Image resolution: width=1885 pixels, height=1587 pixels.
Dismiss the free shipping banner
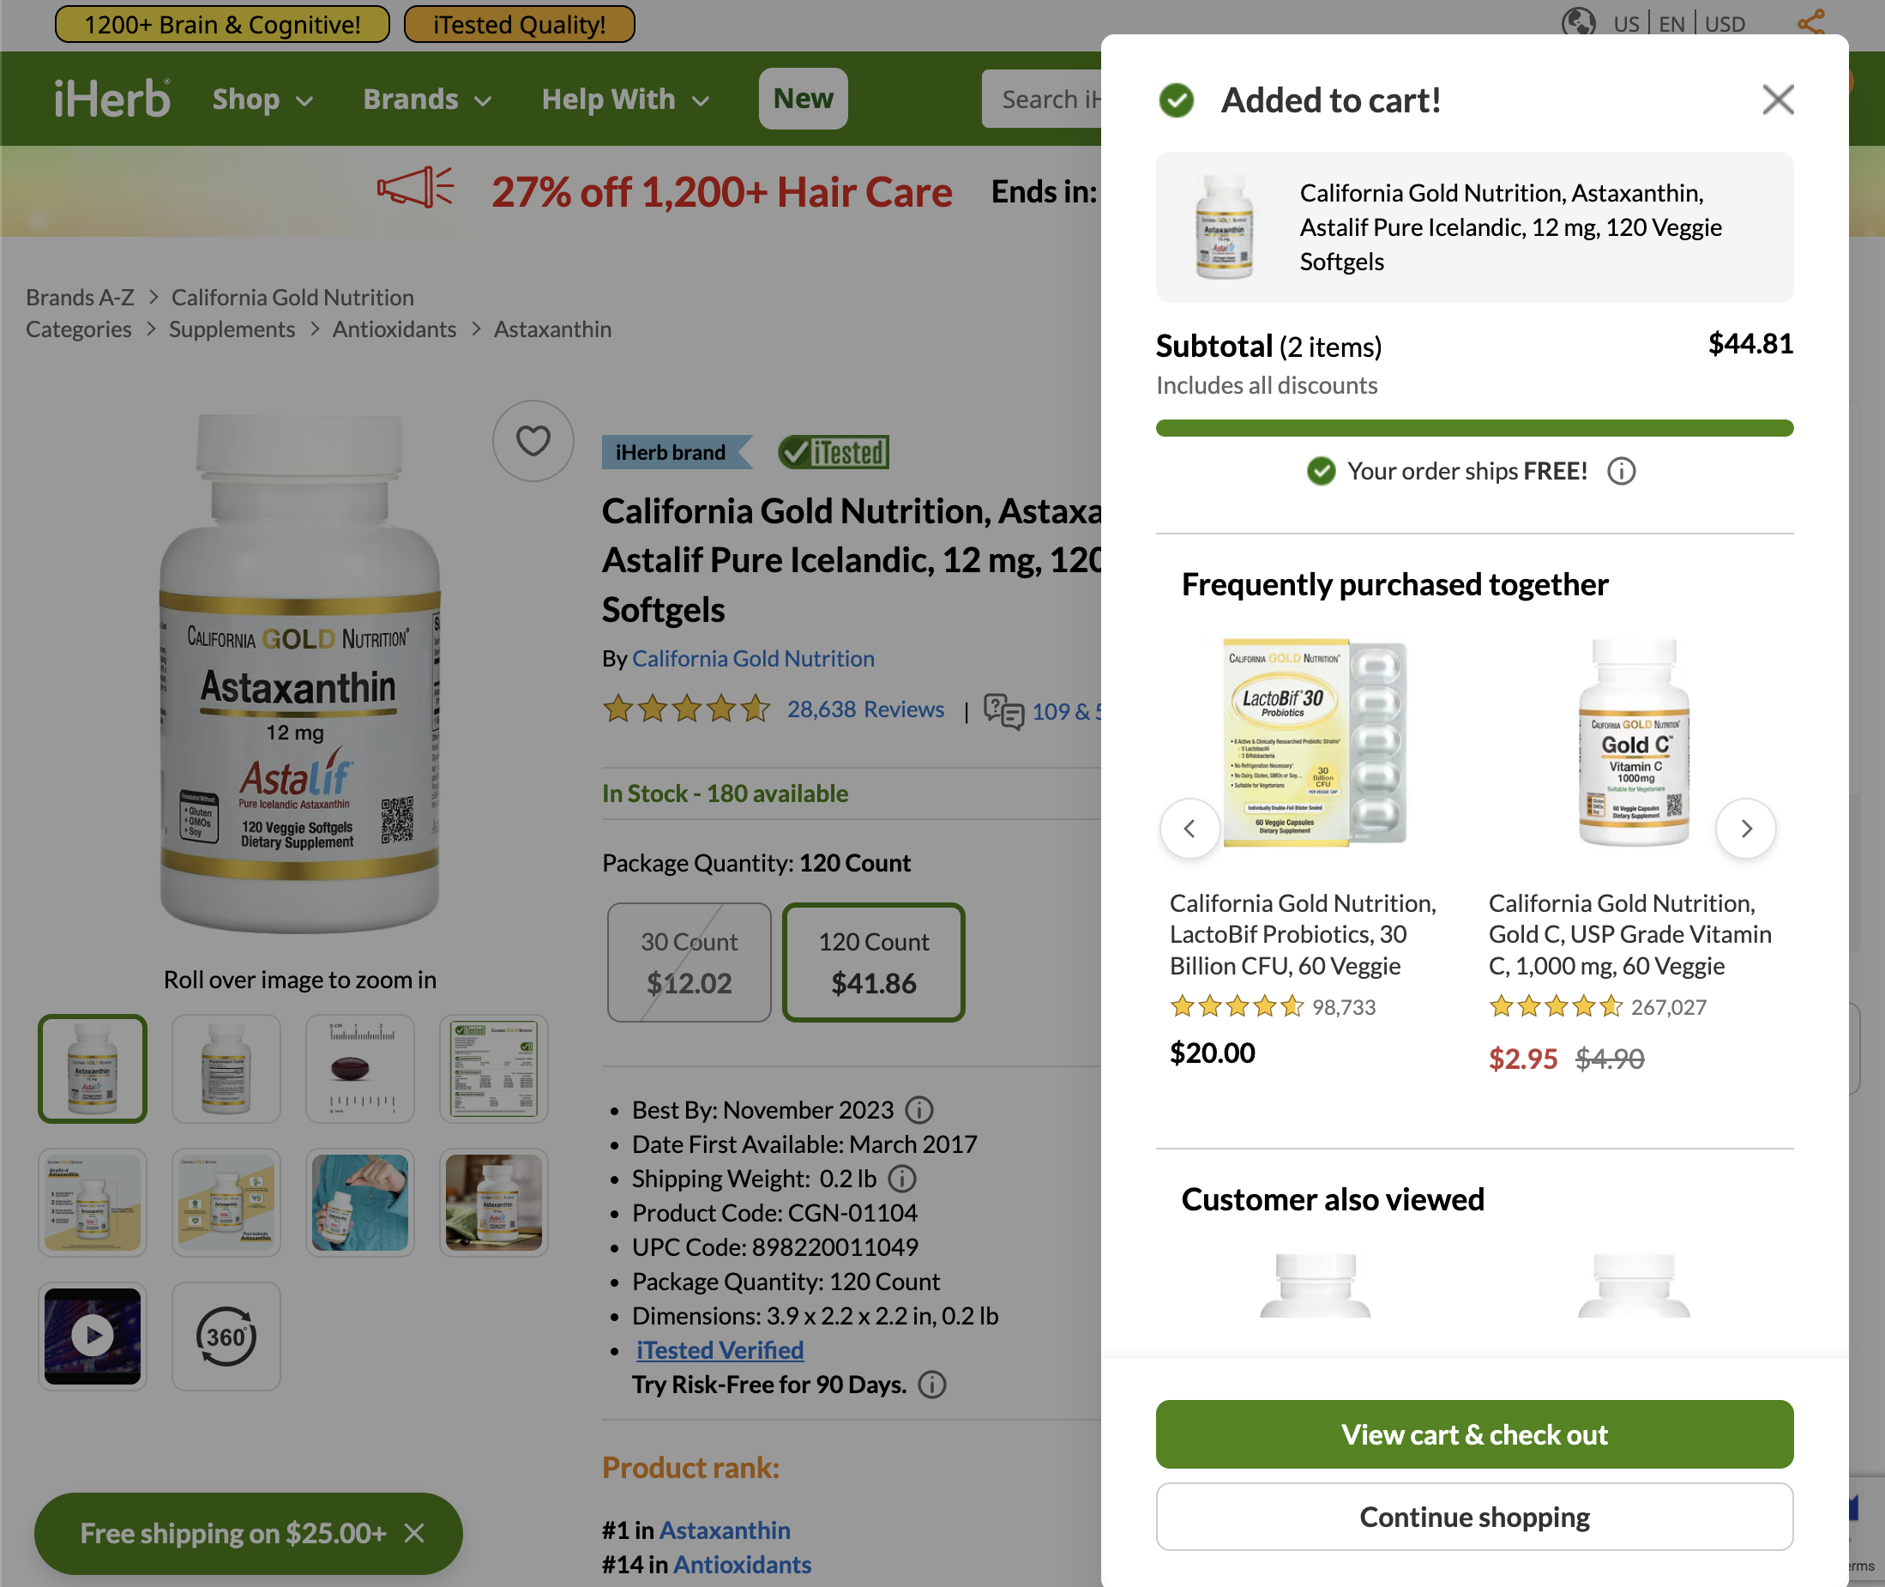[x=415, y=1534]
